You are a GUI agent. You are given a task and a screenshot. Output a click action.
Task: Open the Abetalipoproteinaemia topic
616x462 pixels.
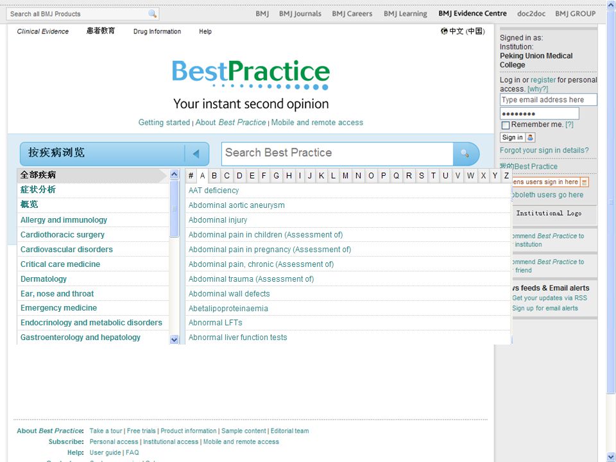[228, 309]
